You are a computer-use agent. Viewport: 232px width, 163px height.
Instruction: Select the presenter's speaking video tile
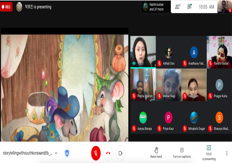(143, 52)
